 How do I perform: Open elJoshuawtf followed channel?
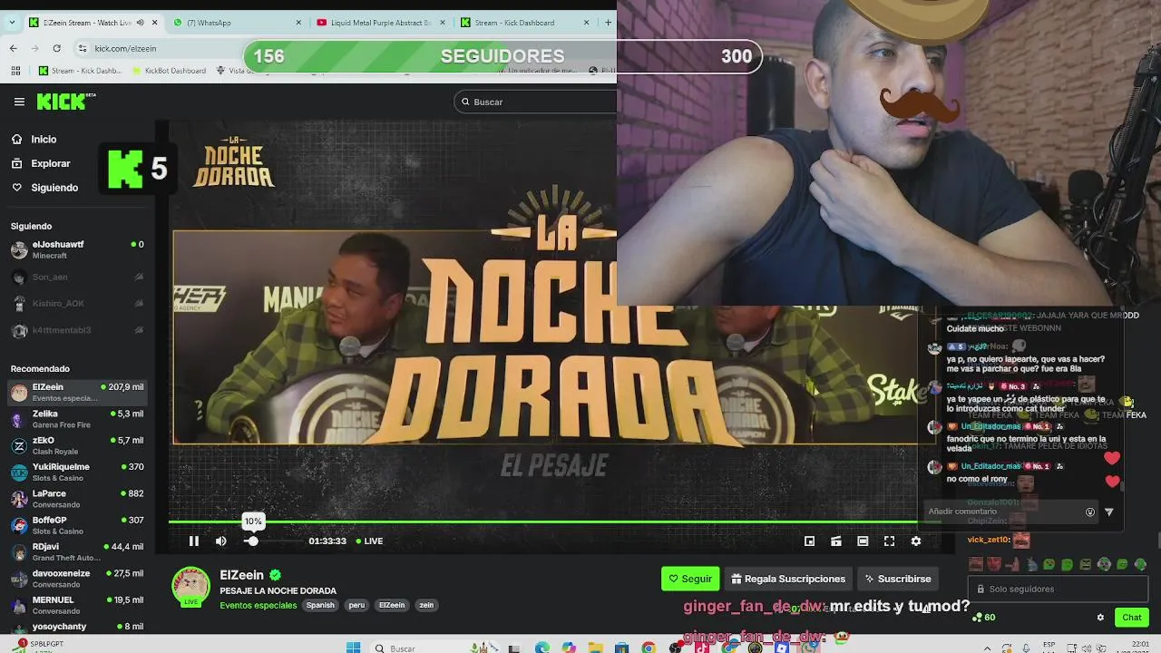77,249
